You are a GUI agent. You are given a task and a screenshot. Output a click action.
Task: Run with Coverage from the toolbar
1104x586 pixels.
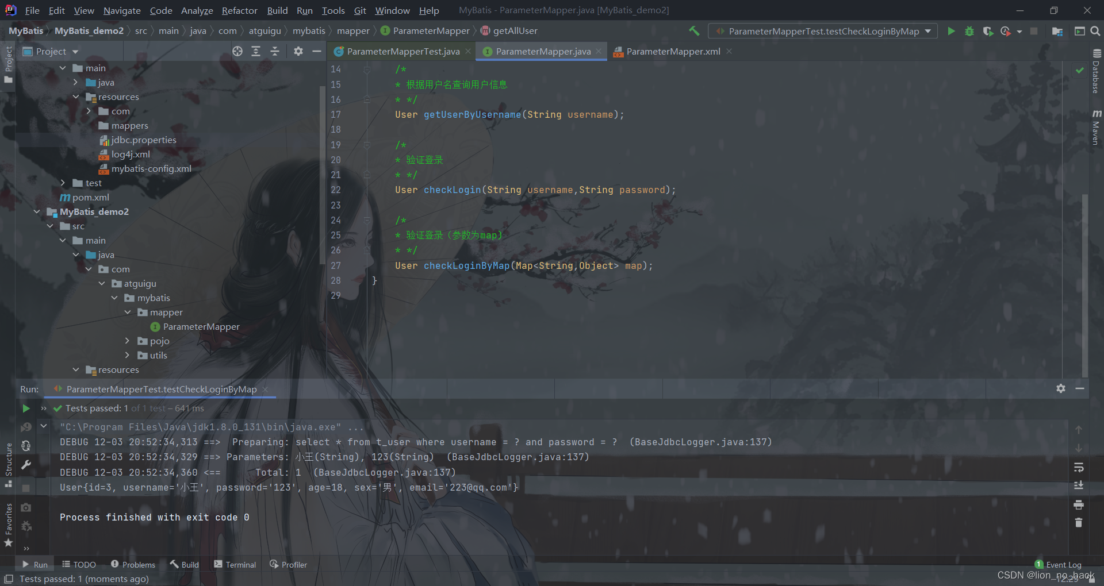tap(988, 31)
